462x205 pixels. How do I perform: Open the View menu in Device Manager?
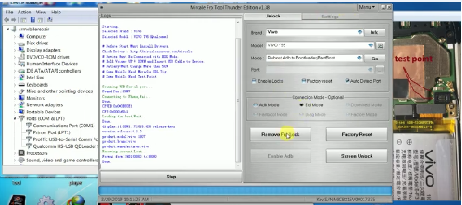coord(41,12)
